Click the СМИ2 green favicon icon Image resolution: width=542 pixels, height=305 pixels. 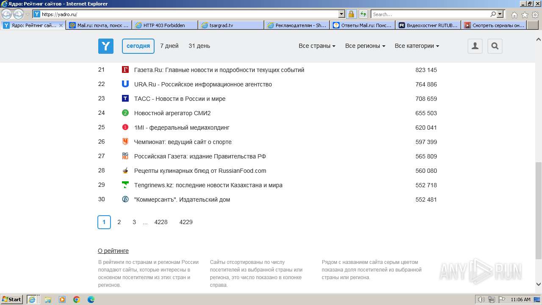click(125, 113)
